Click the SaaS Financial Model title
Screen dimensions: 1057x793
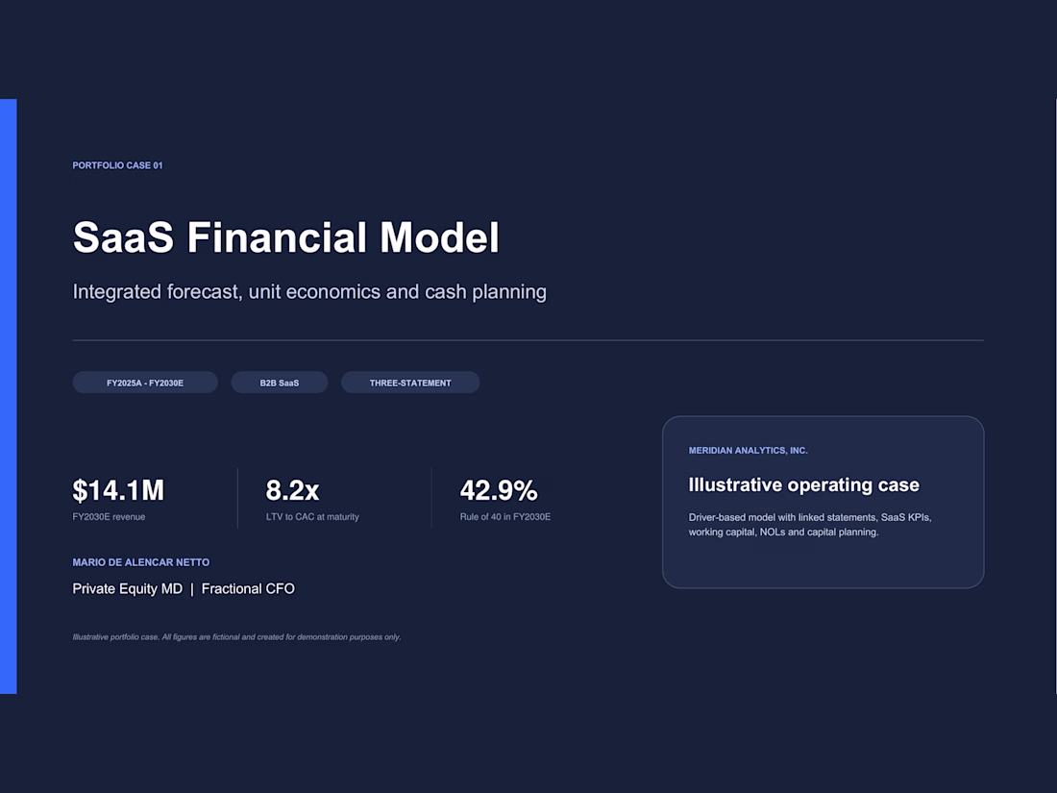point(285,236)
